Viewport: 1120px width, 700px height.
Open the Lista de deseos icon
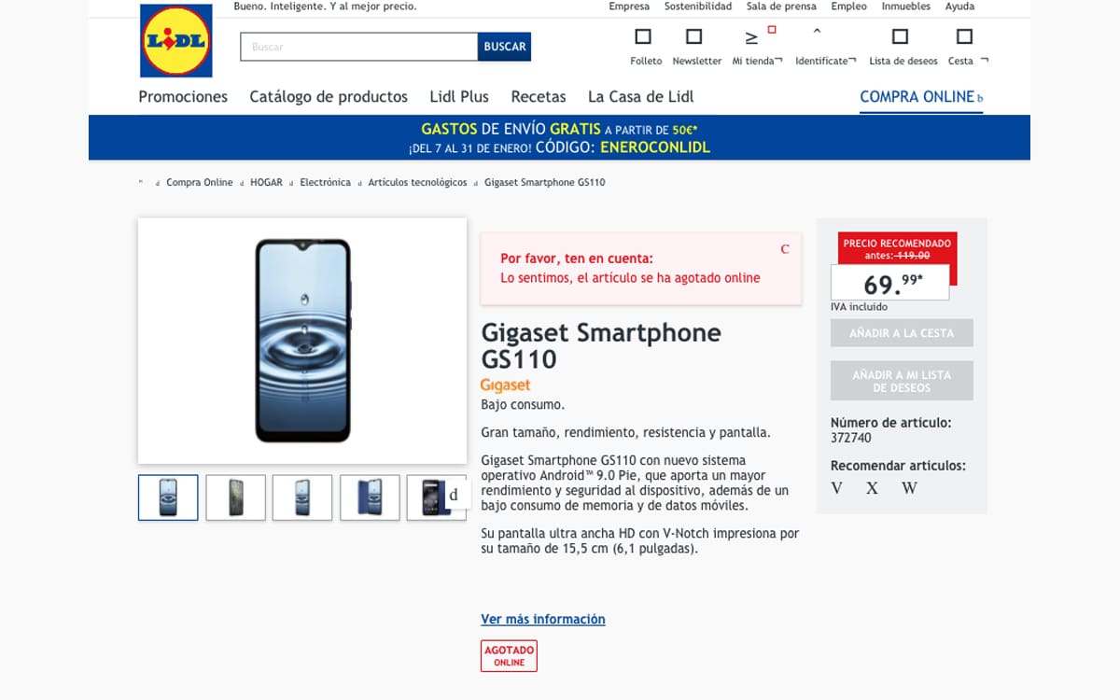tap(900, 37)
